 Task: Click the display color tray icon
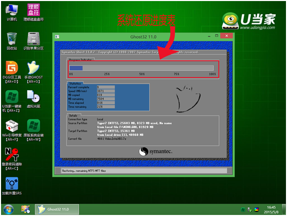point(257,209)
